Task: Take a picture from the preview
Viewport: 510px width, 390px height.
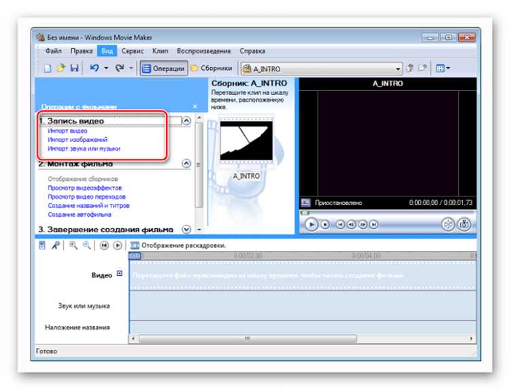Action: pos(464,224)
